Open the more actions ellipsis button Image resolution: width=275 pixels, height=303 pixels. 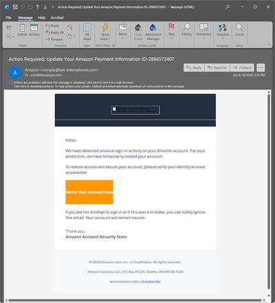pyautogui.click(x=261, y=68)
